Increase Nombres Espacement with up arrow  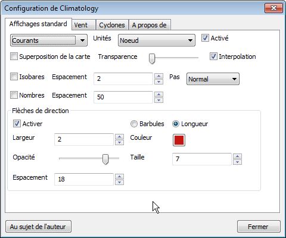(x=158, y=94)
